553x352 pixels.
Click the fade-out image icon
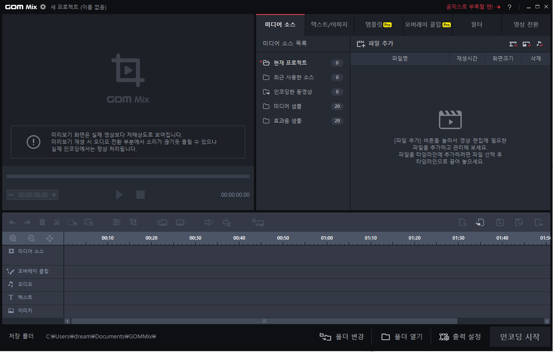click(x=182, y=223)
